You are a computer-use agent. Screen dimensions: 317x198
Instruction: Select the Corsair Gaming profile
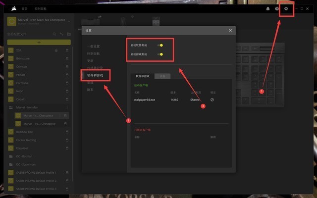[26, 140]
